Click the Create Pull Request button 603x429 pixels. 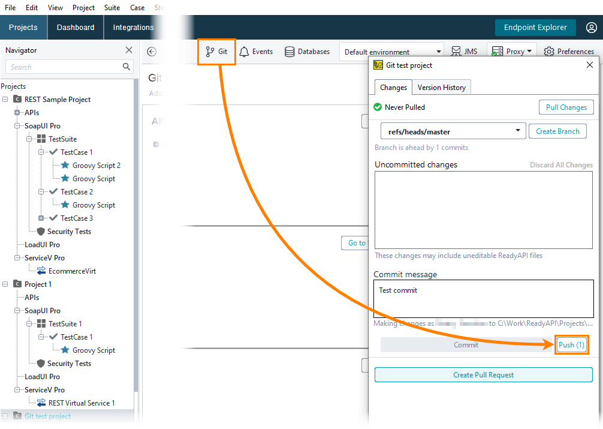(x=483, y=375)
